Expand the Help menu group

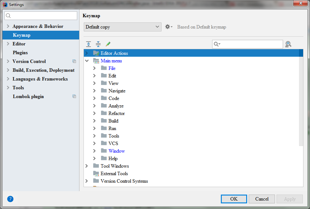(x=94, y=159)
